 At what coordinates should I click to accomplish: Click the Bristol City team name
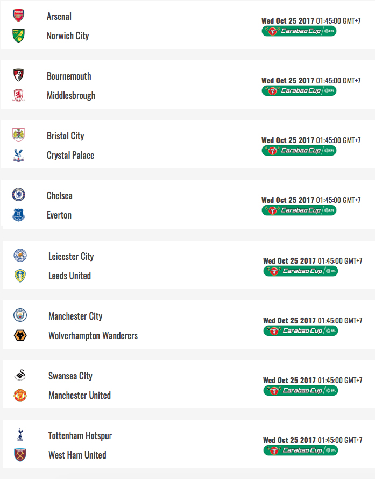(x=66, y=136)
